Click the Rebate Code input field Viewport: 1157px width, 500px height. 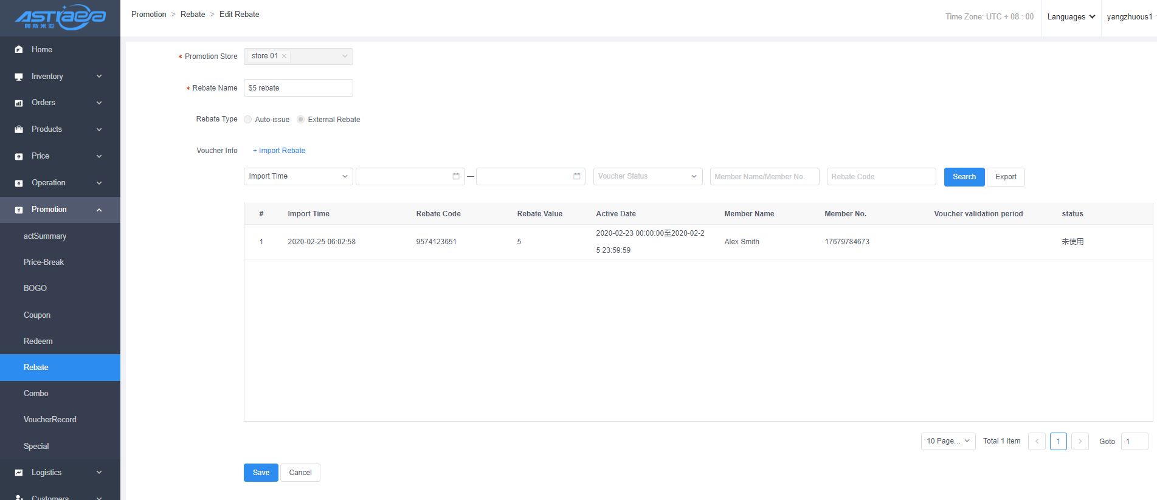880,177
